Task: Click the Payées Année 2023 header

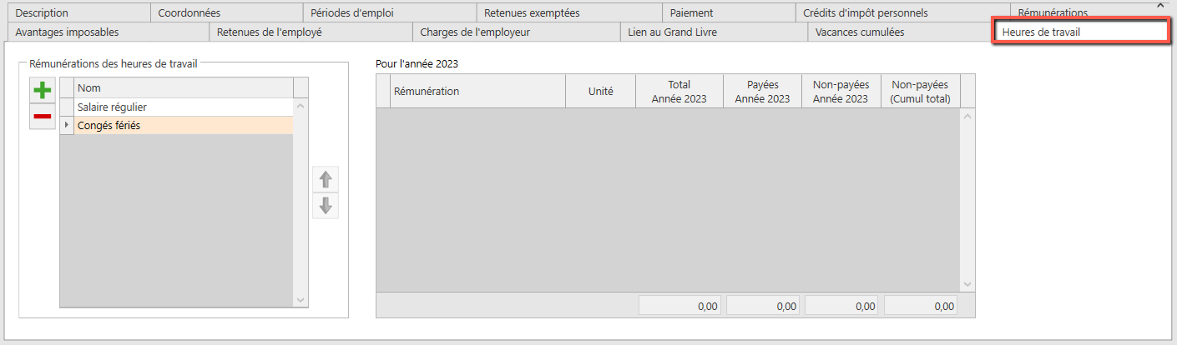Action: (762, 91)
